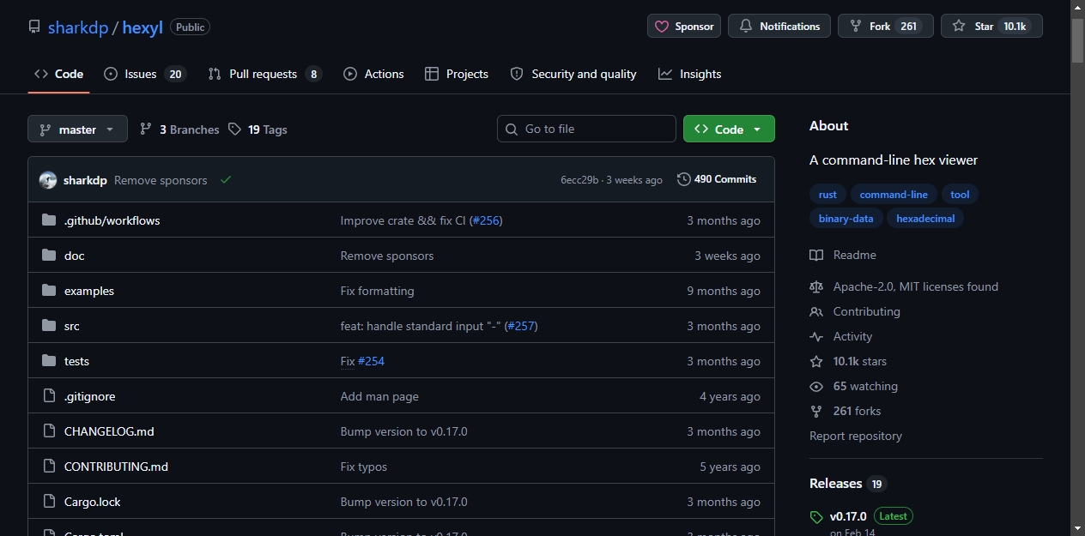Open the Actions tab
Screen dimensions: 1085x536
coord(373,74)
